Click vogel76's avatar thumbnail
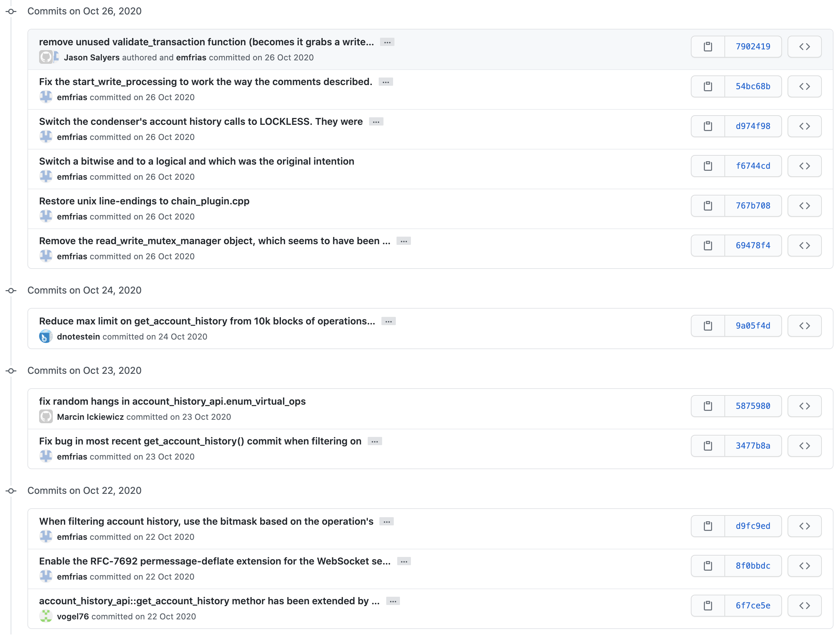Viewport: 839px width, 642px height. [46, 616]
